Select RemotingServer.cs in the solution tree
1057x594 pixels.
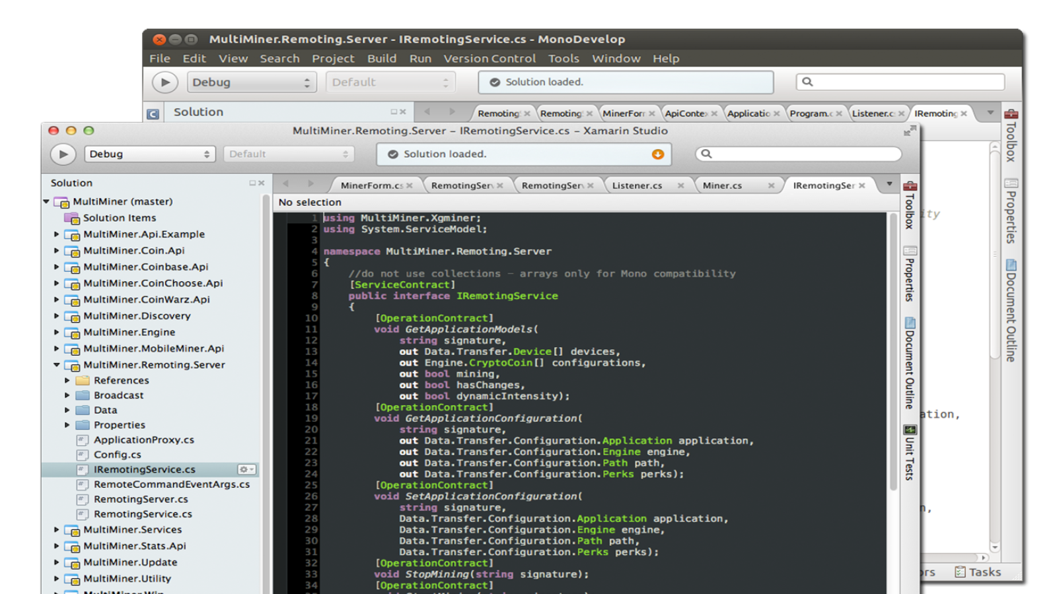pyautogui.click(x=141, y=499)
